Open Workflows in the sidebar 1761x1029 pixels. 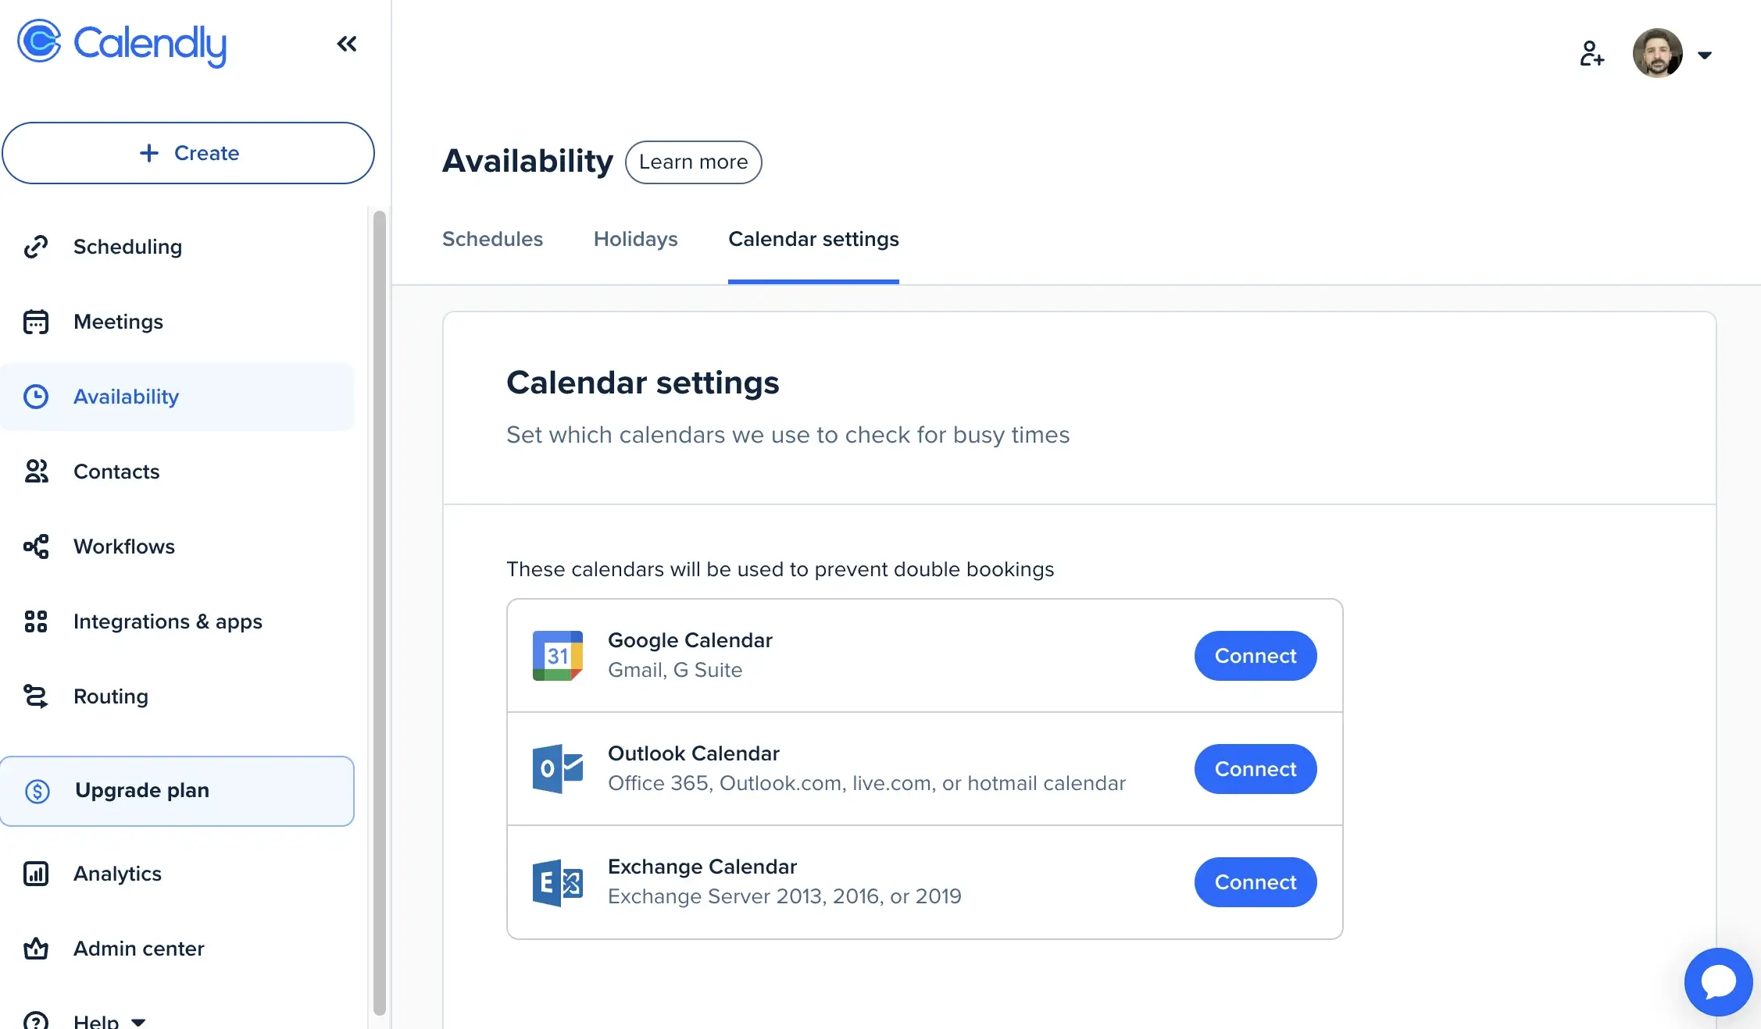coord(124,547)
